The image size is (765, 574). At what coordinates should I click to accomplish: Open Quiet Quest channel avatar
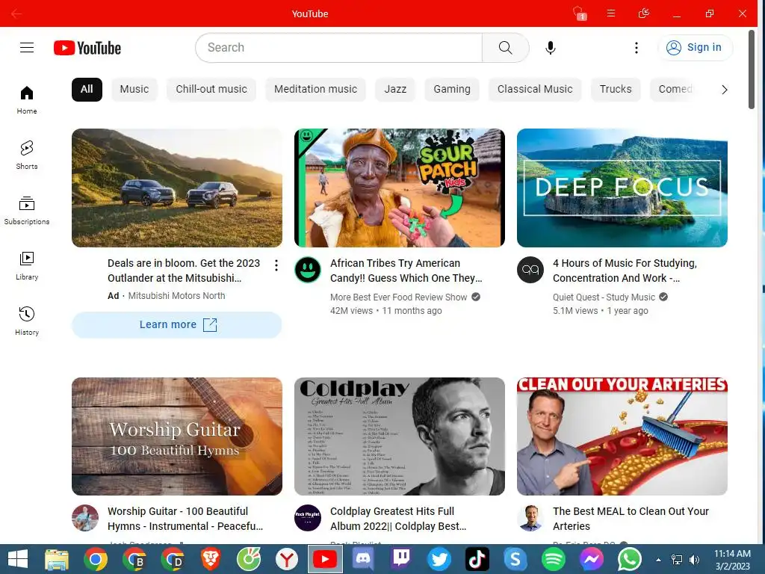coord(530,269)
